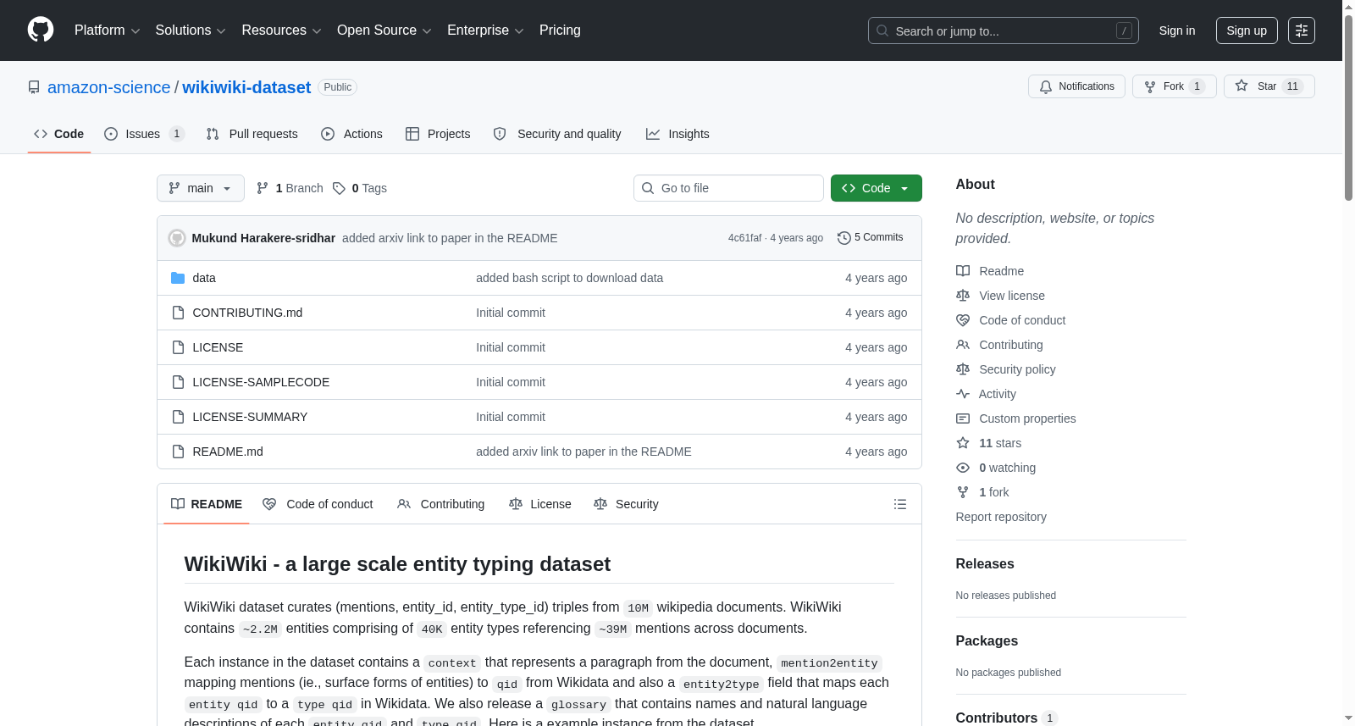Open the amazon-science organization link

(109, 87)
